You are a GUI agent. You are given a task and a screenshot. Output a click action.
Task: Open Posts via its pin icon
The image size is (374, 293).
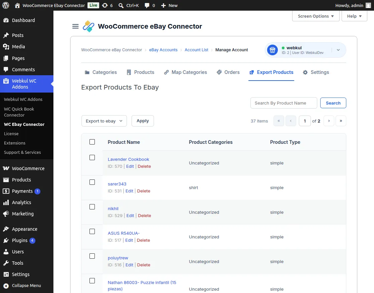point(6,35)
